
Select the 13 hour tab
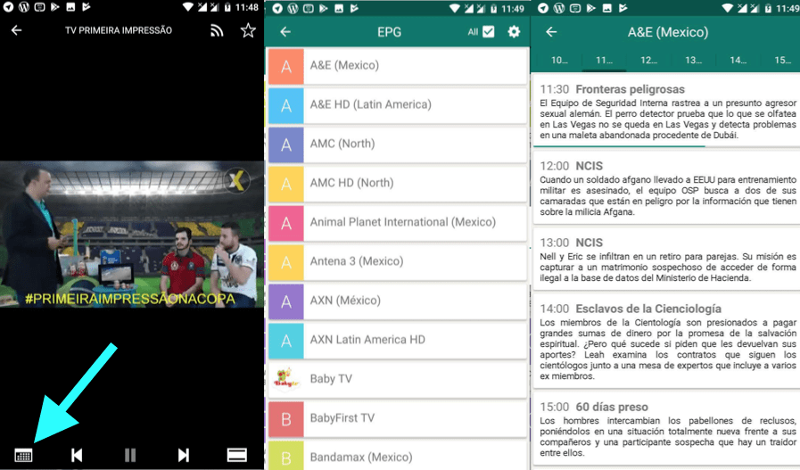coord(693,61)
